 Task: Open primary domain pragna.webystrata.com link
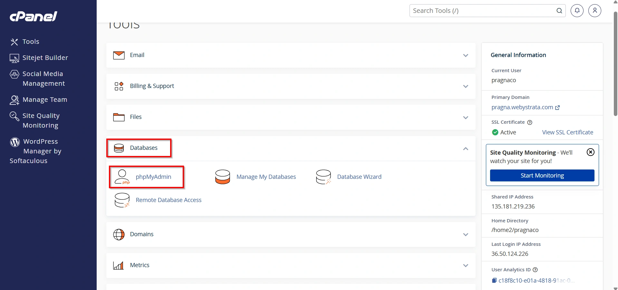(522, 107)
